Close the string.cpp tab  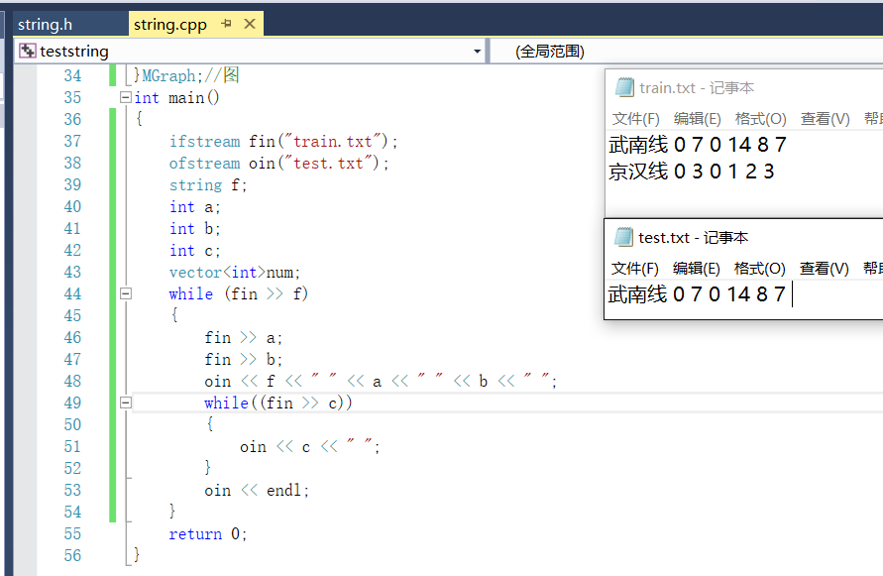(250, 24)
